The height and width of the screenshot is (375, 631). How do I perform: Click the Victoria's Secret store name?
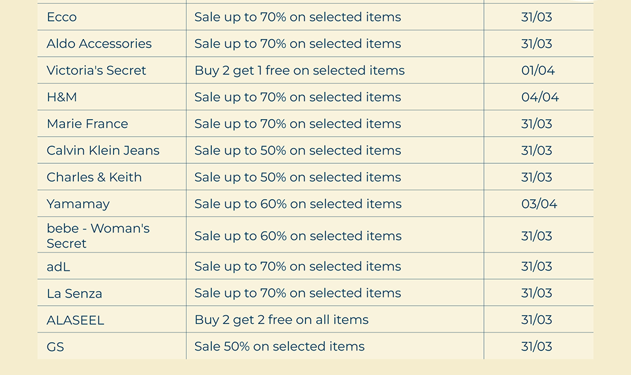pyautogui.click(x=97, y=71)
